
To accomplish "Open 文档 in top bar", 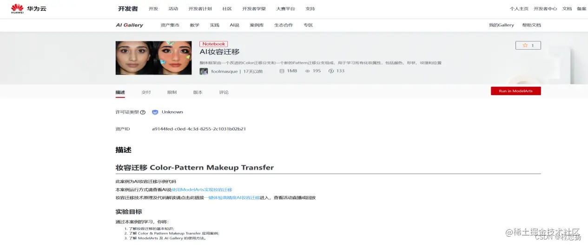I will pyautogui.click(x=567, y=9).
